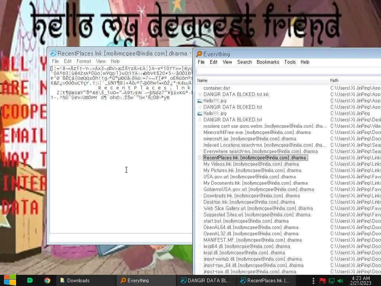Open Notepad's File menu
Viewport: 381px width, 286px height.
55,61
